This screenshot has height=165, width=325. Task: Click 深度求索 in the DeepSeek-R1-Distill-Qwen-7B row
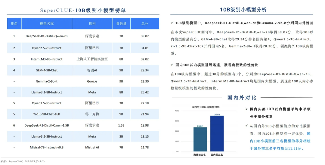(x=92, y=36)
